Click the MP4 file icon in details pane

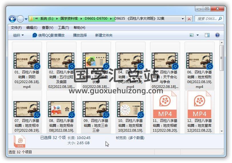pyautogui.click(x=20, y=141)
